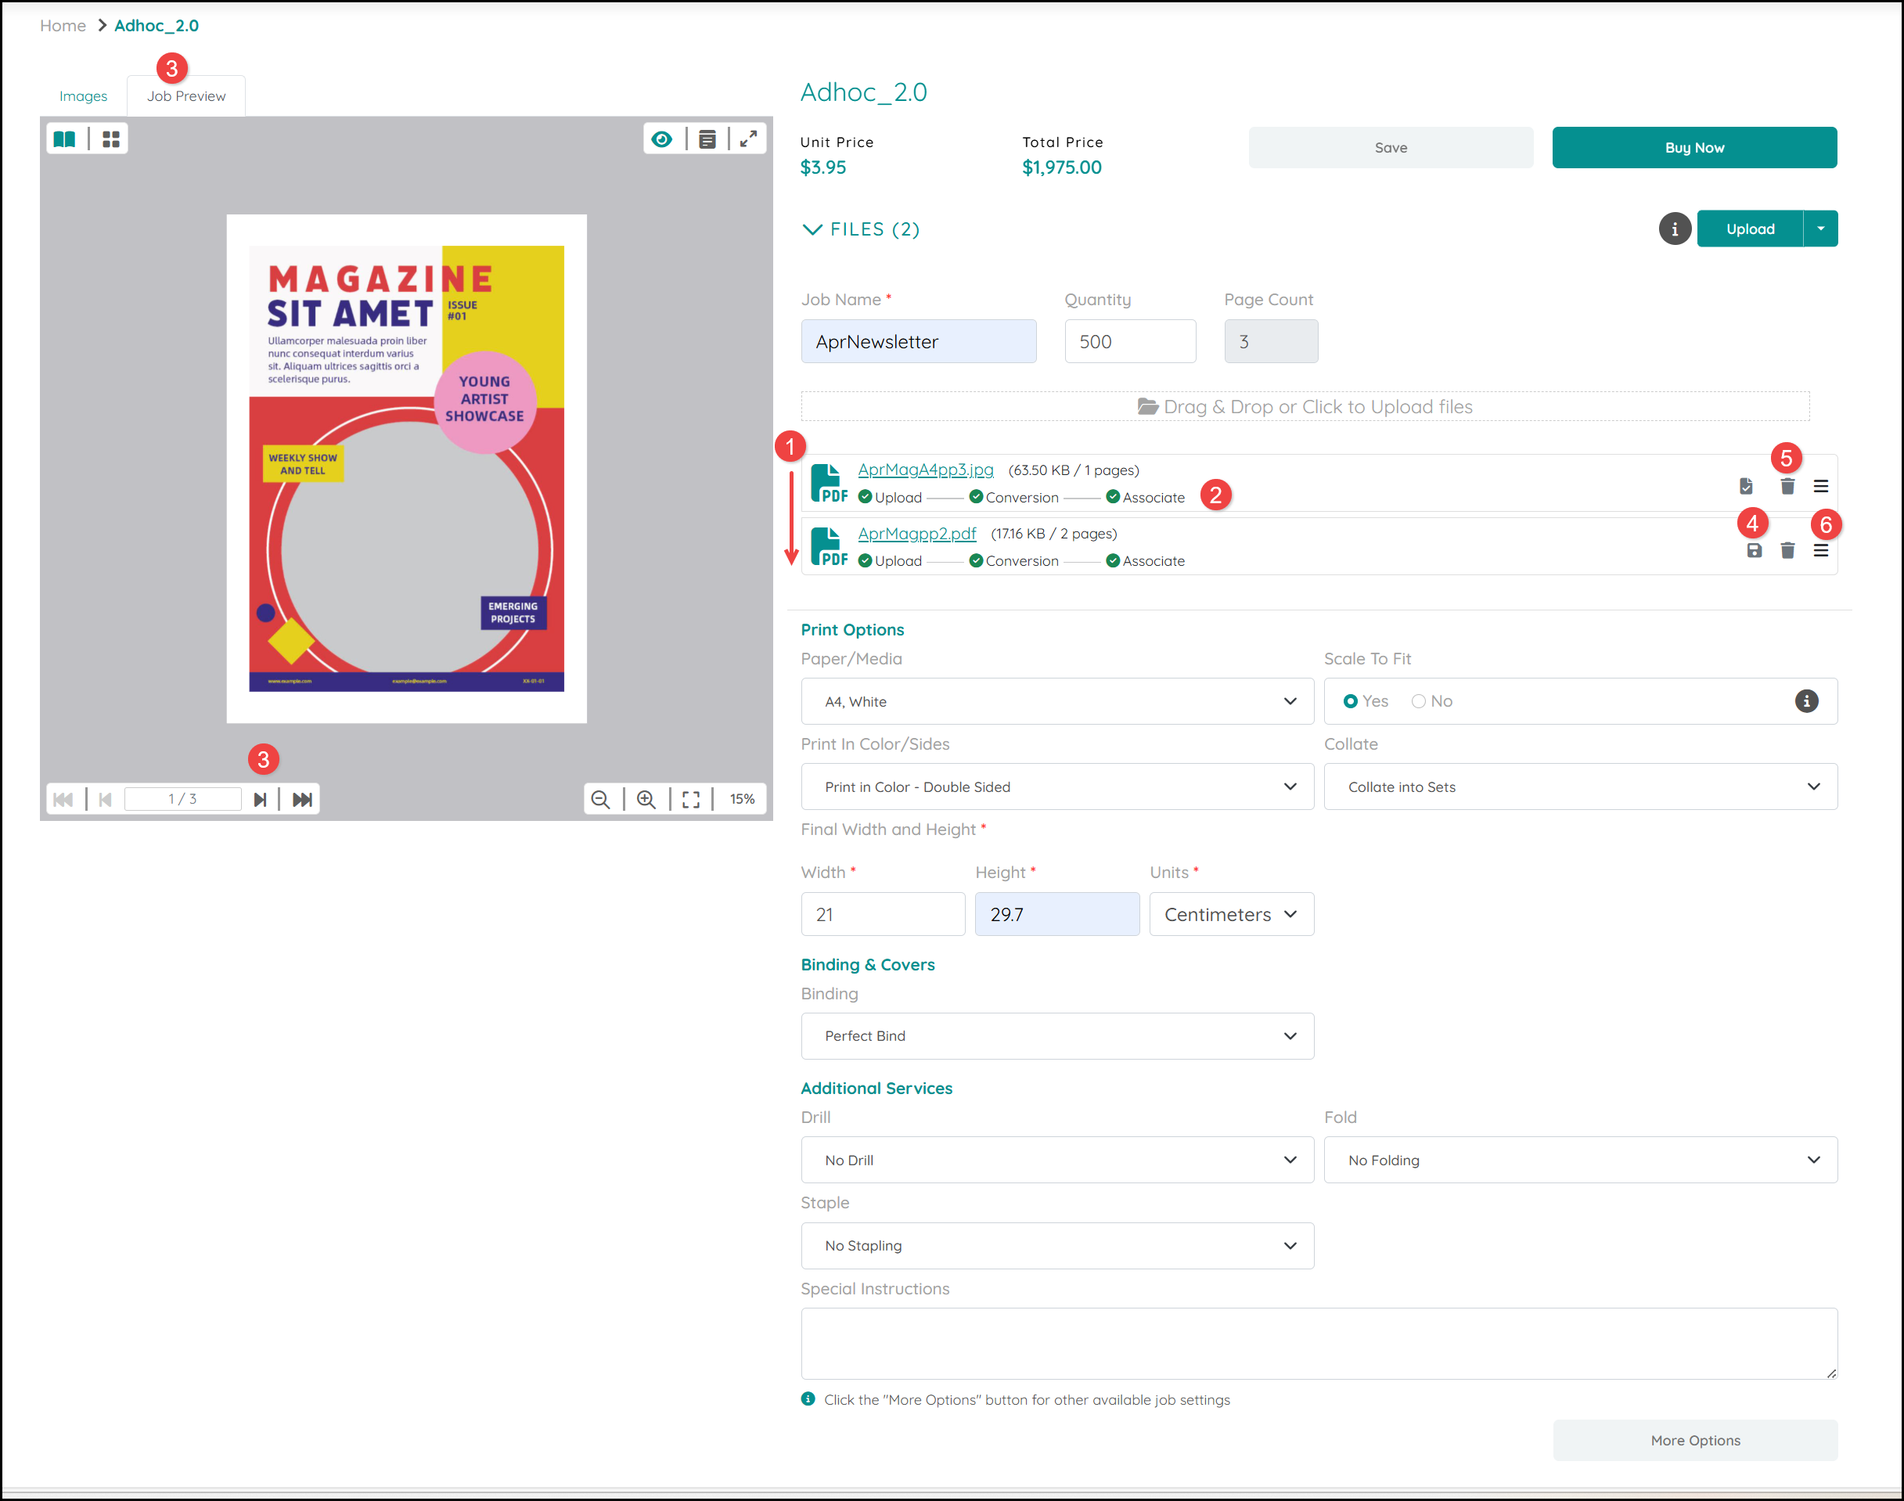
Task: Click the AprMagA4pp3.jpg file status icon
Action: 1746,487
